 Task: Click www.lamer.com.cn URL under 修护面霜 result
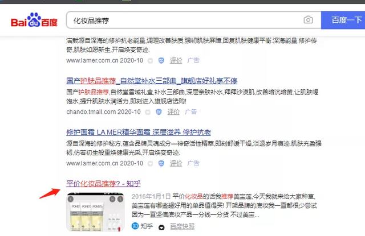(92, 163)
